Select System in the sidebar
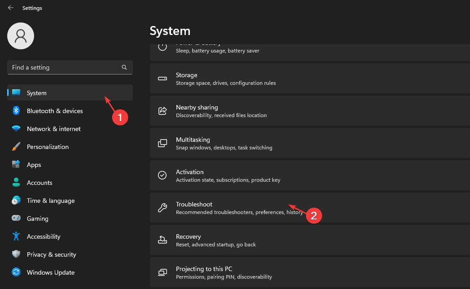The image size is (470, 289). (70, 92)
